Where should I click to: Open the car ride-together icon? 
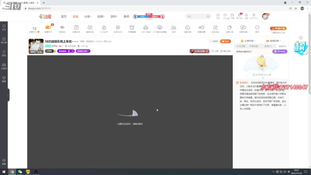pyautogui.click(x=145, y=27)
